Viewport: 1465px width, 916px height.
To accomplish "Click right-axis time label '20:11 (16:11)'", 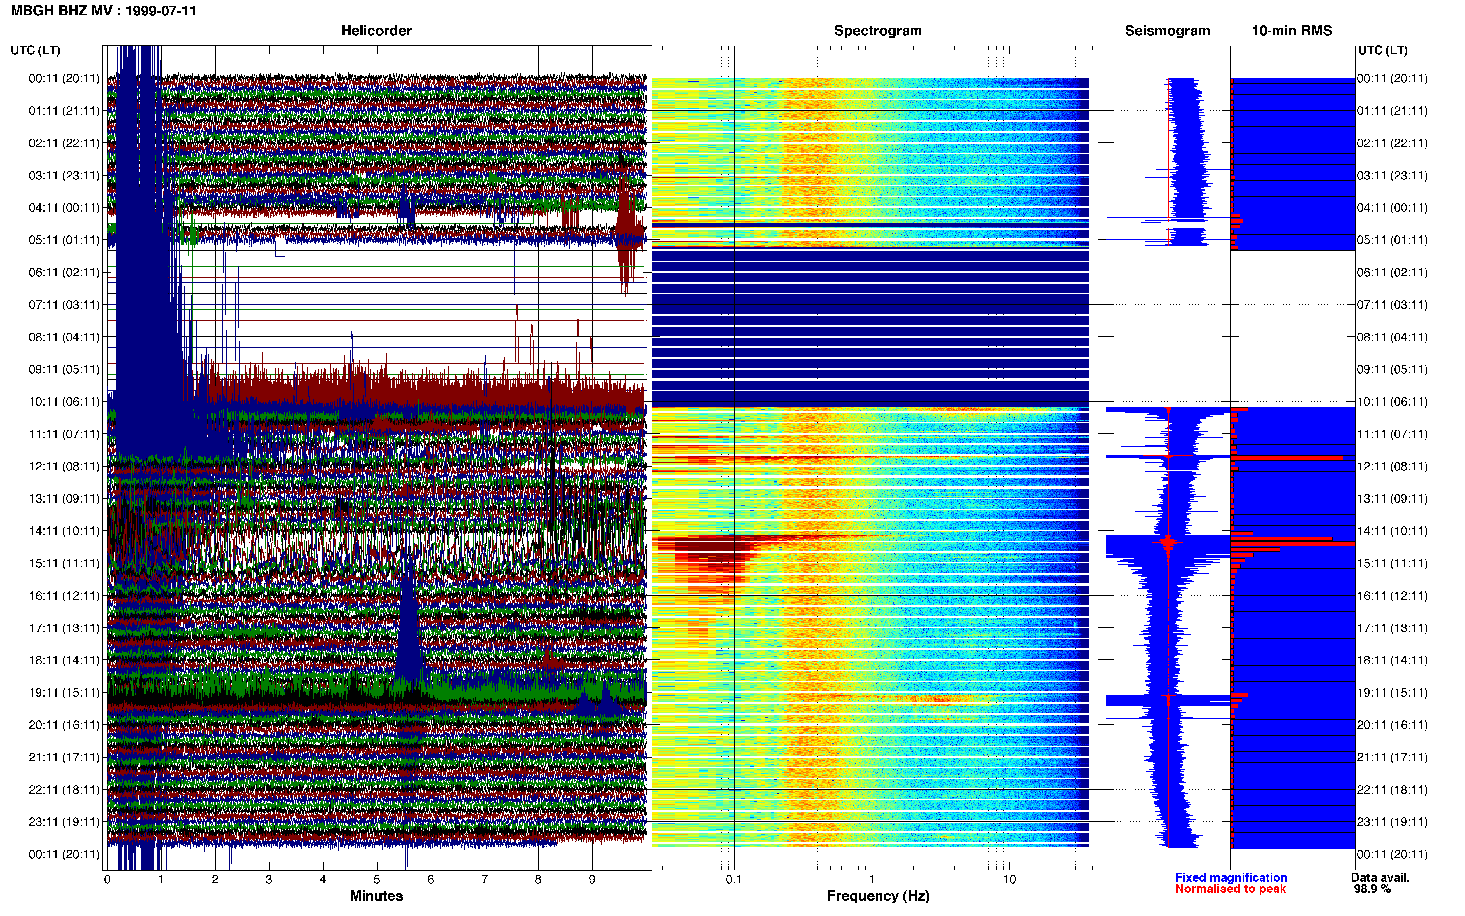I will [1392, 725].
